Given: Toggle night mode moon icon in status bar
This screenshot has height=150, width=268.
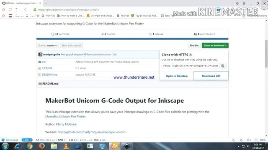Looking at the screenshot, I should coord(234,140).
